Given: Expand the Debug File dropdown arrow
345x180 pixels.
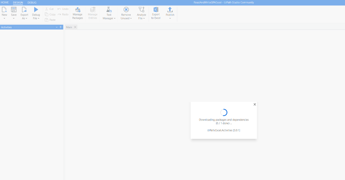Looking at the screenshot, I should [39, 18].
